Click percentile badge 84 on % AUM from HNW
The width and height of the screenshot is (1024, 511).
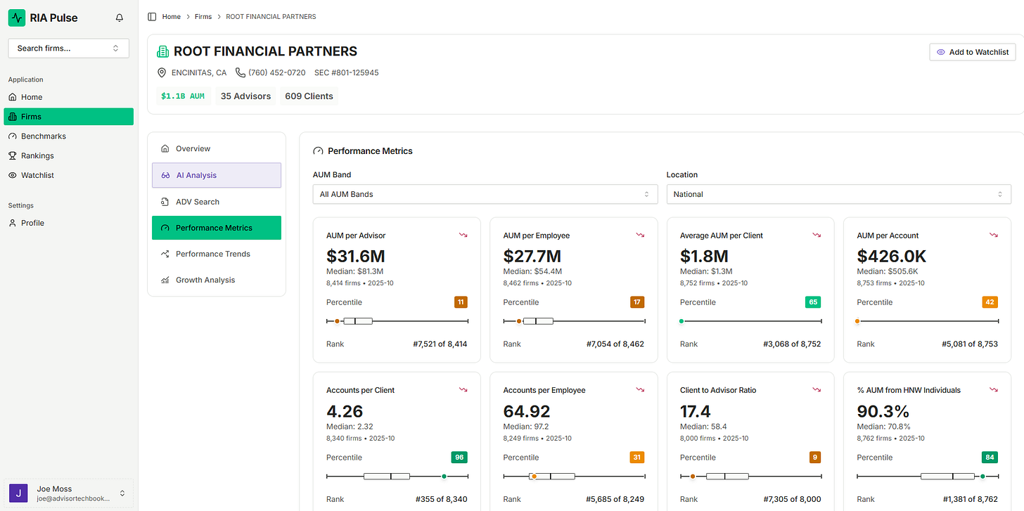click(x=990, y=457)
